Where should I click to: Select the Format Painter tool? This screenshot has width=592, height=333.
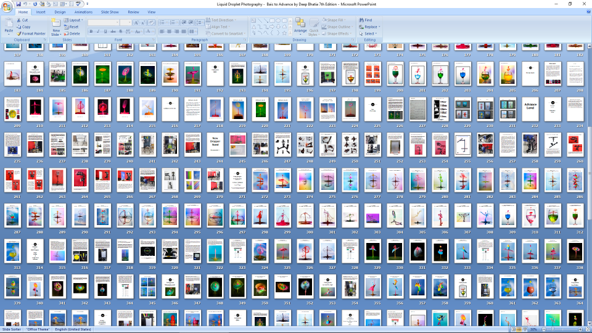point(31,33)
